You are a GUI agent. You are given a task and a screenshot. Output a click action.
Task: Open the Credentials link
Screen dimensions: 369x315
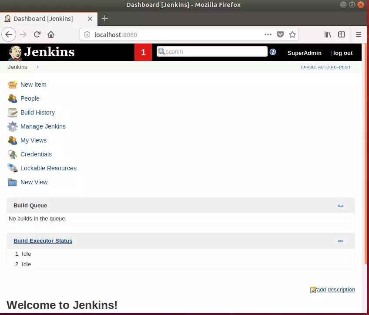click(x=36, y=154)
